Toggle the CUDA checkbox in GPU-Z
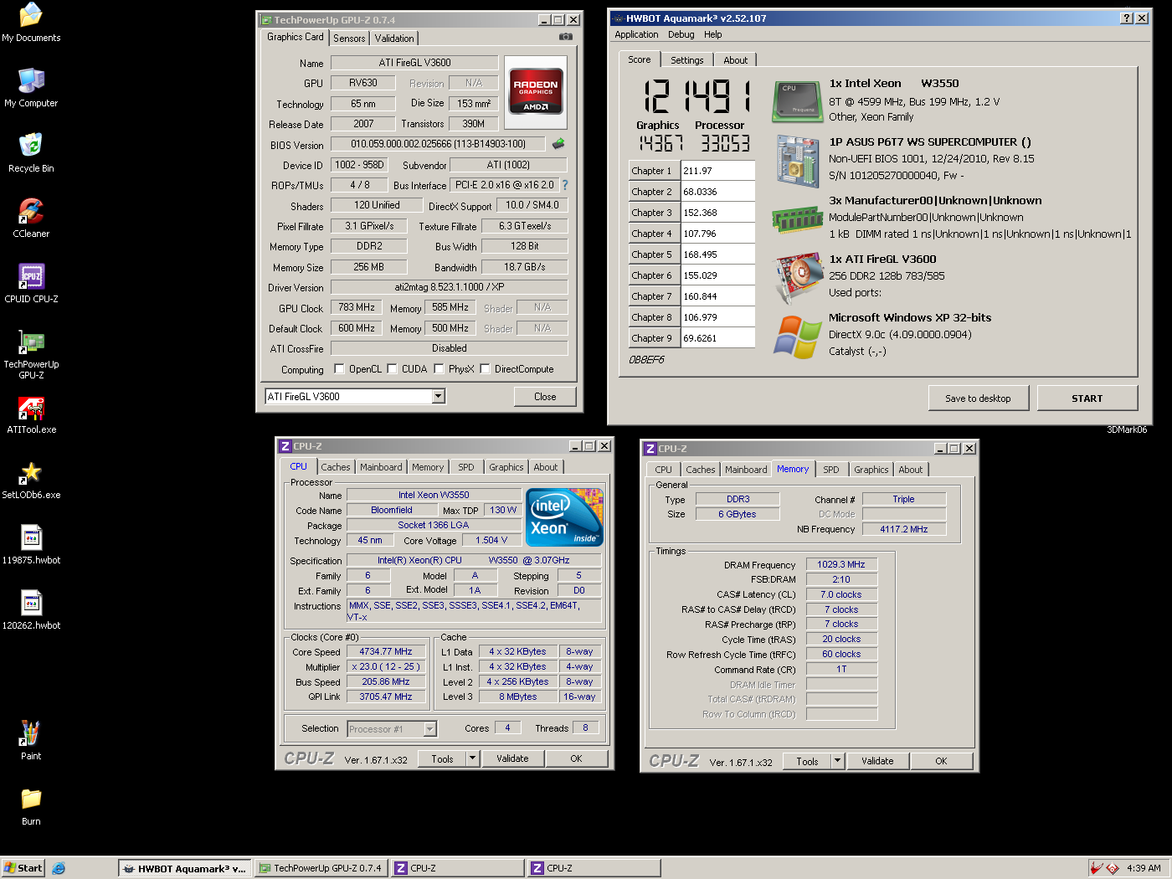This screenshot has height=879, width=1172. [392, 368]
